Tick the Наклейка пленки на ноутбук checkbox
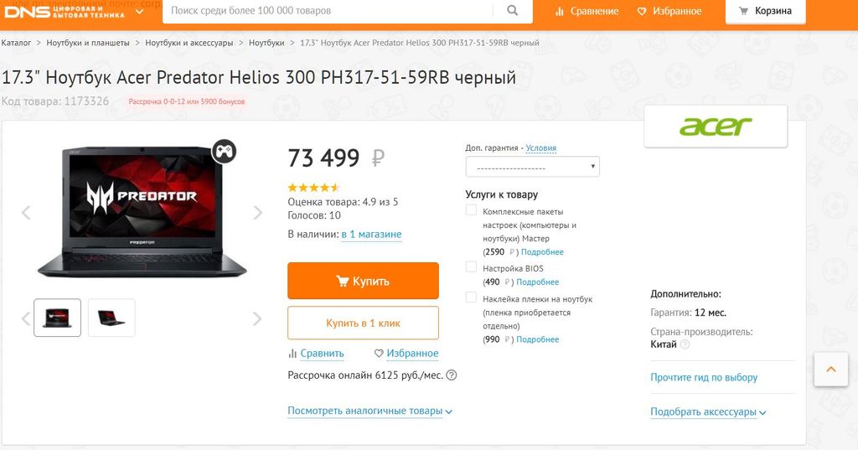Viewport: 858px width, 450px height. [472, 297]
